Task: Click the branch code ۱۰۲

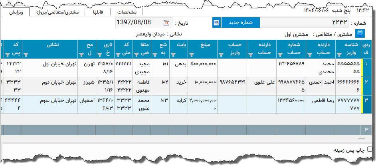Action: pos(160,86)
